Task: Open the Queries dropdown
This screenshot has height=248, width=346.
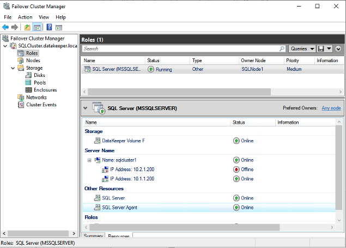Action: pos(302,49)
